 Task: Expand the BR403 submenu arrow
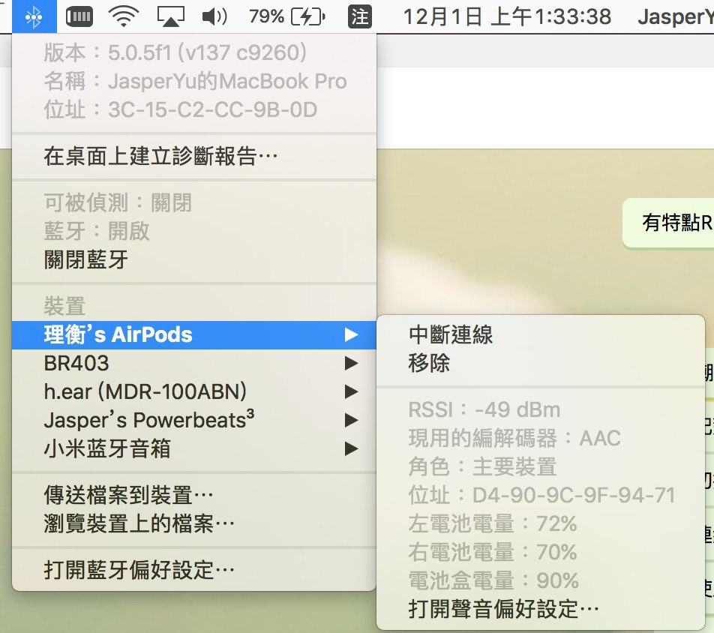point(351,364)
